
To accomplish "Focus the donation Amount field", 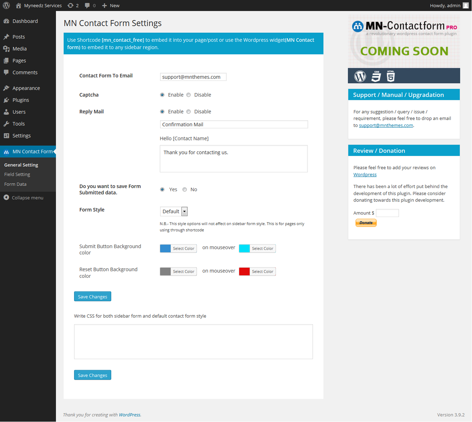I will tap(387, 213).
